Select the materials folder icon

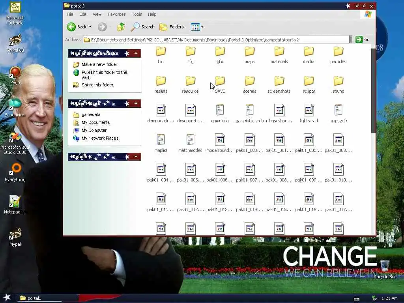279,51
